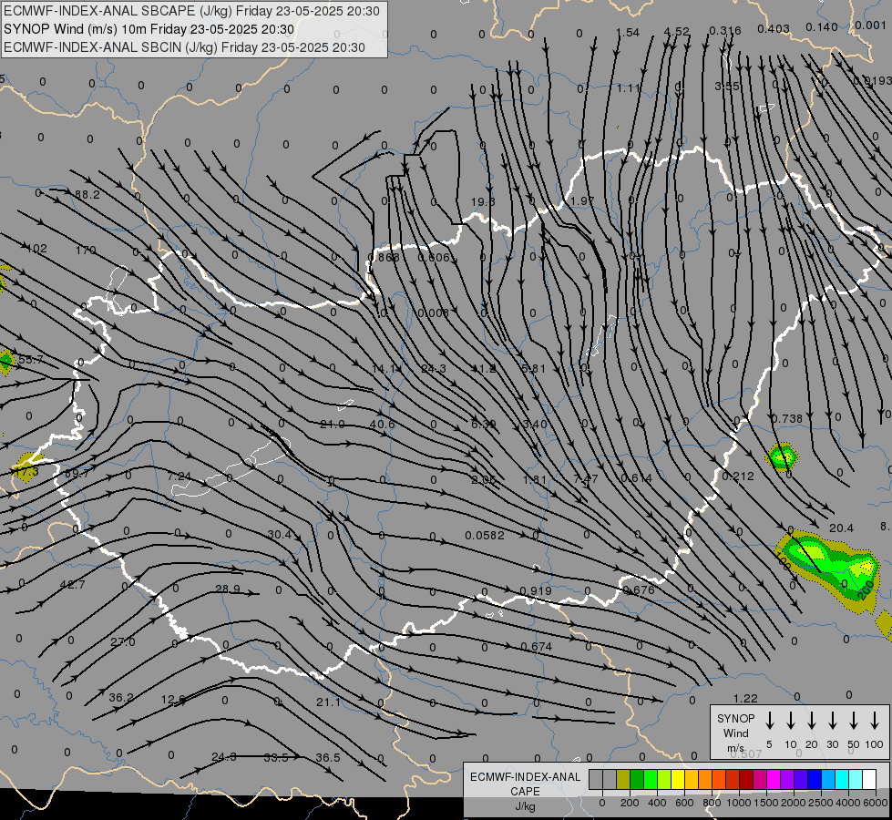892x820 pixels.
Task: Click the map value 40.6
Action: point(382,424)
